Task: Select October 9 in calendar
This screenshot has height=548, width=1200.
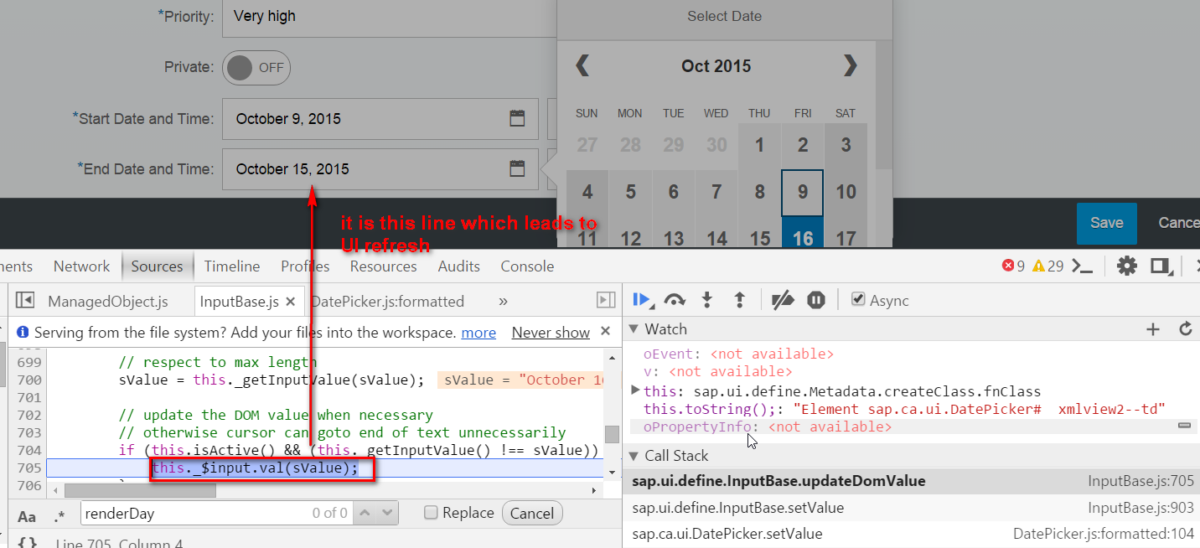Action: point(802,192)
